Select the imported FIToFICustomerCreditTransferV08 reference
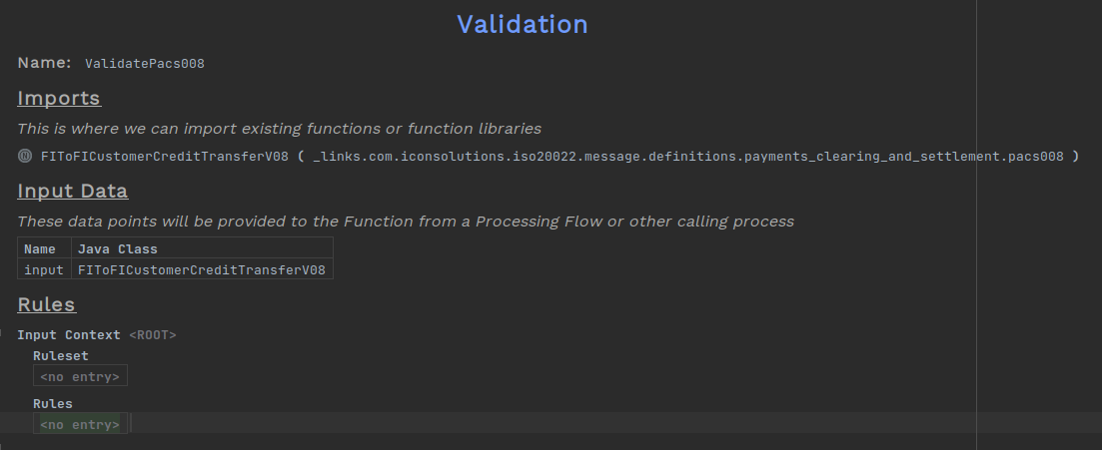Viewport: 1102px width, 450px height. tap(165, 157)
